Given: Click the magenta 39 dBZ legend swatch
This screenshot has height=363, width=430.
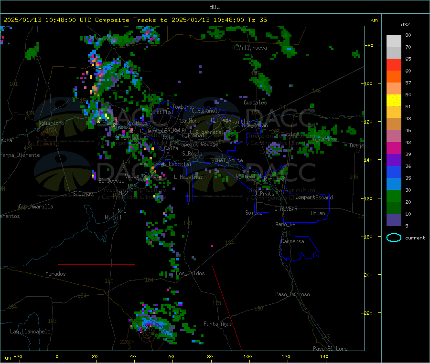Looking at the screenshot, I should 394,148.
